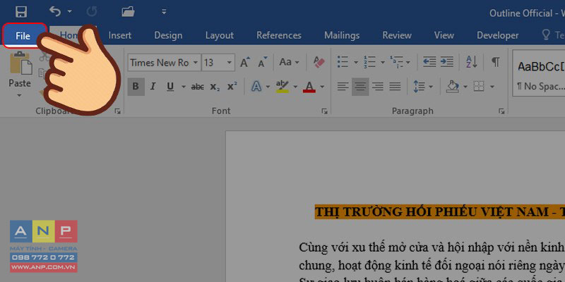The height and width of the screenshot is (282, 565).
Task: Click the Redo icon
Action: coord(92,12)
